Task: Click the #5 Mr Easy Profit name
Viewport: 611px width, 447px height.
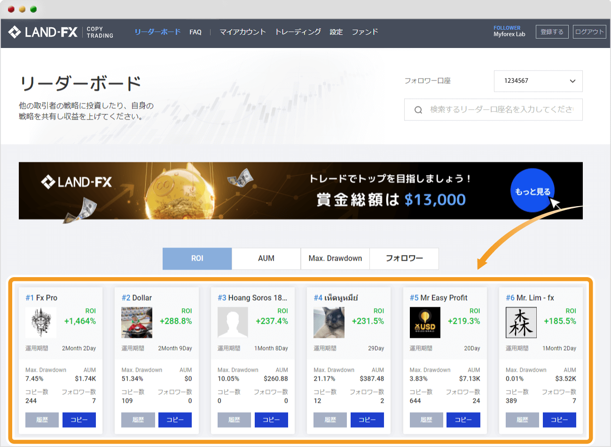Action: coord(439,298)
